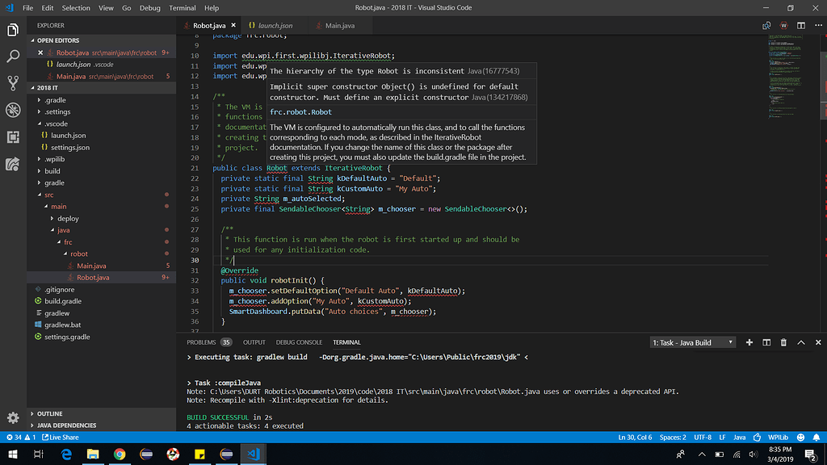Collapse the .vscode folder

[56, 124]
